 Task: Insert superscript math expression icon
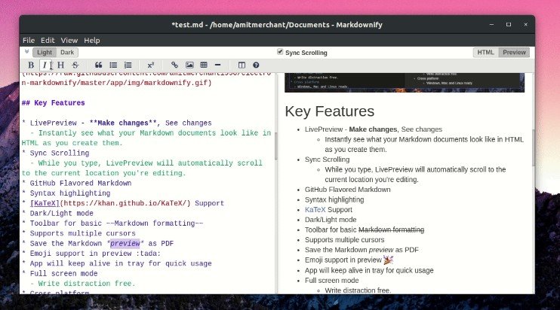coord(151,65)
